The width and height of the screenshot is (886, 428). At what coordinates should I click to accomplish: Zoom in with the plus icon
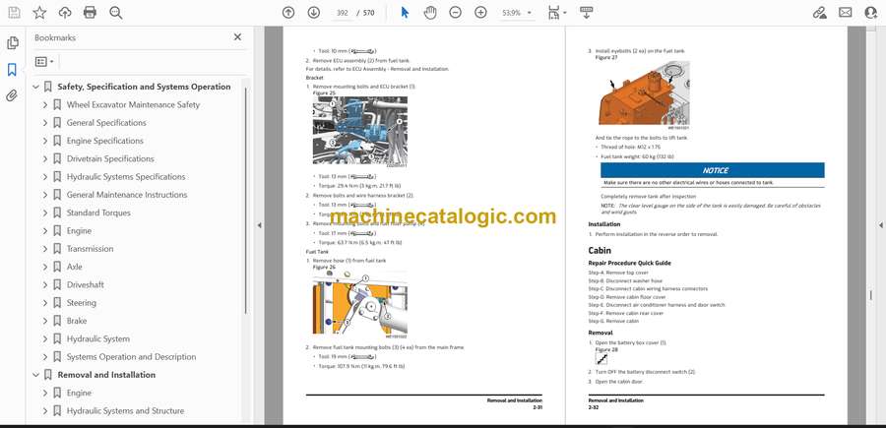point(480,13)
